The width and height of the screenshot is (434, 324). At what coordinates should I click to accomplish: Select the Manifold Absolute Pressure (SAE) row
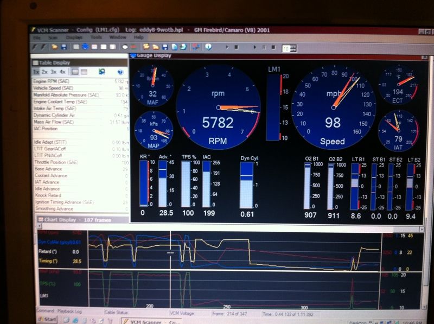click(x=80, y=95)
